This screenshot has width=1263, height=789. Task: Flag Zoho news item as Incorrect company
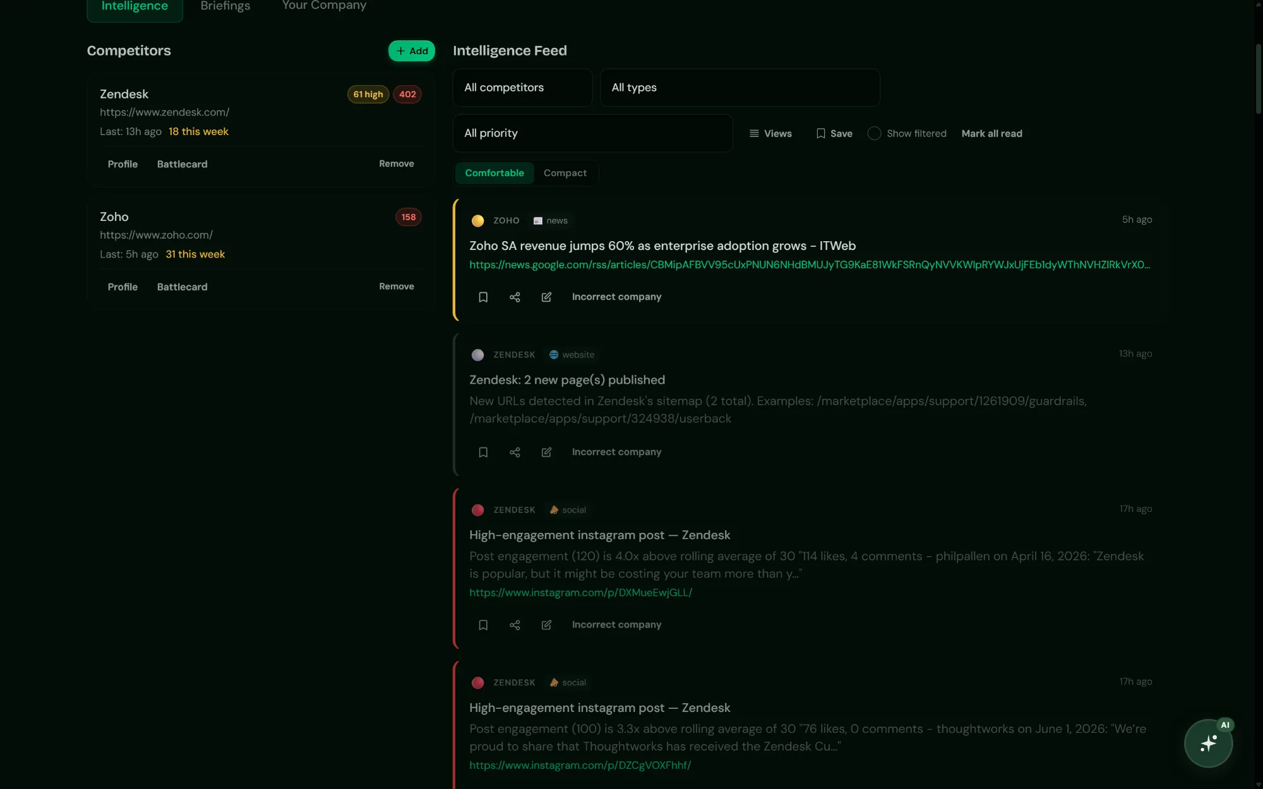click(616, 297)
